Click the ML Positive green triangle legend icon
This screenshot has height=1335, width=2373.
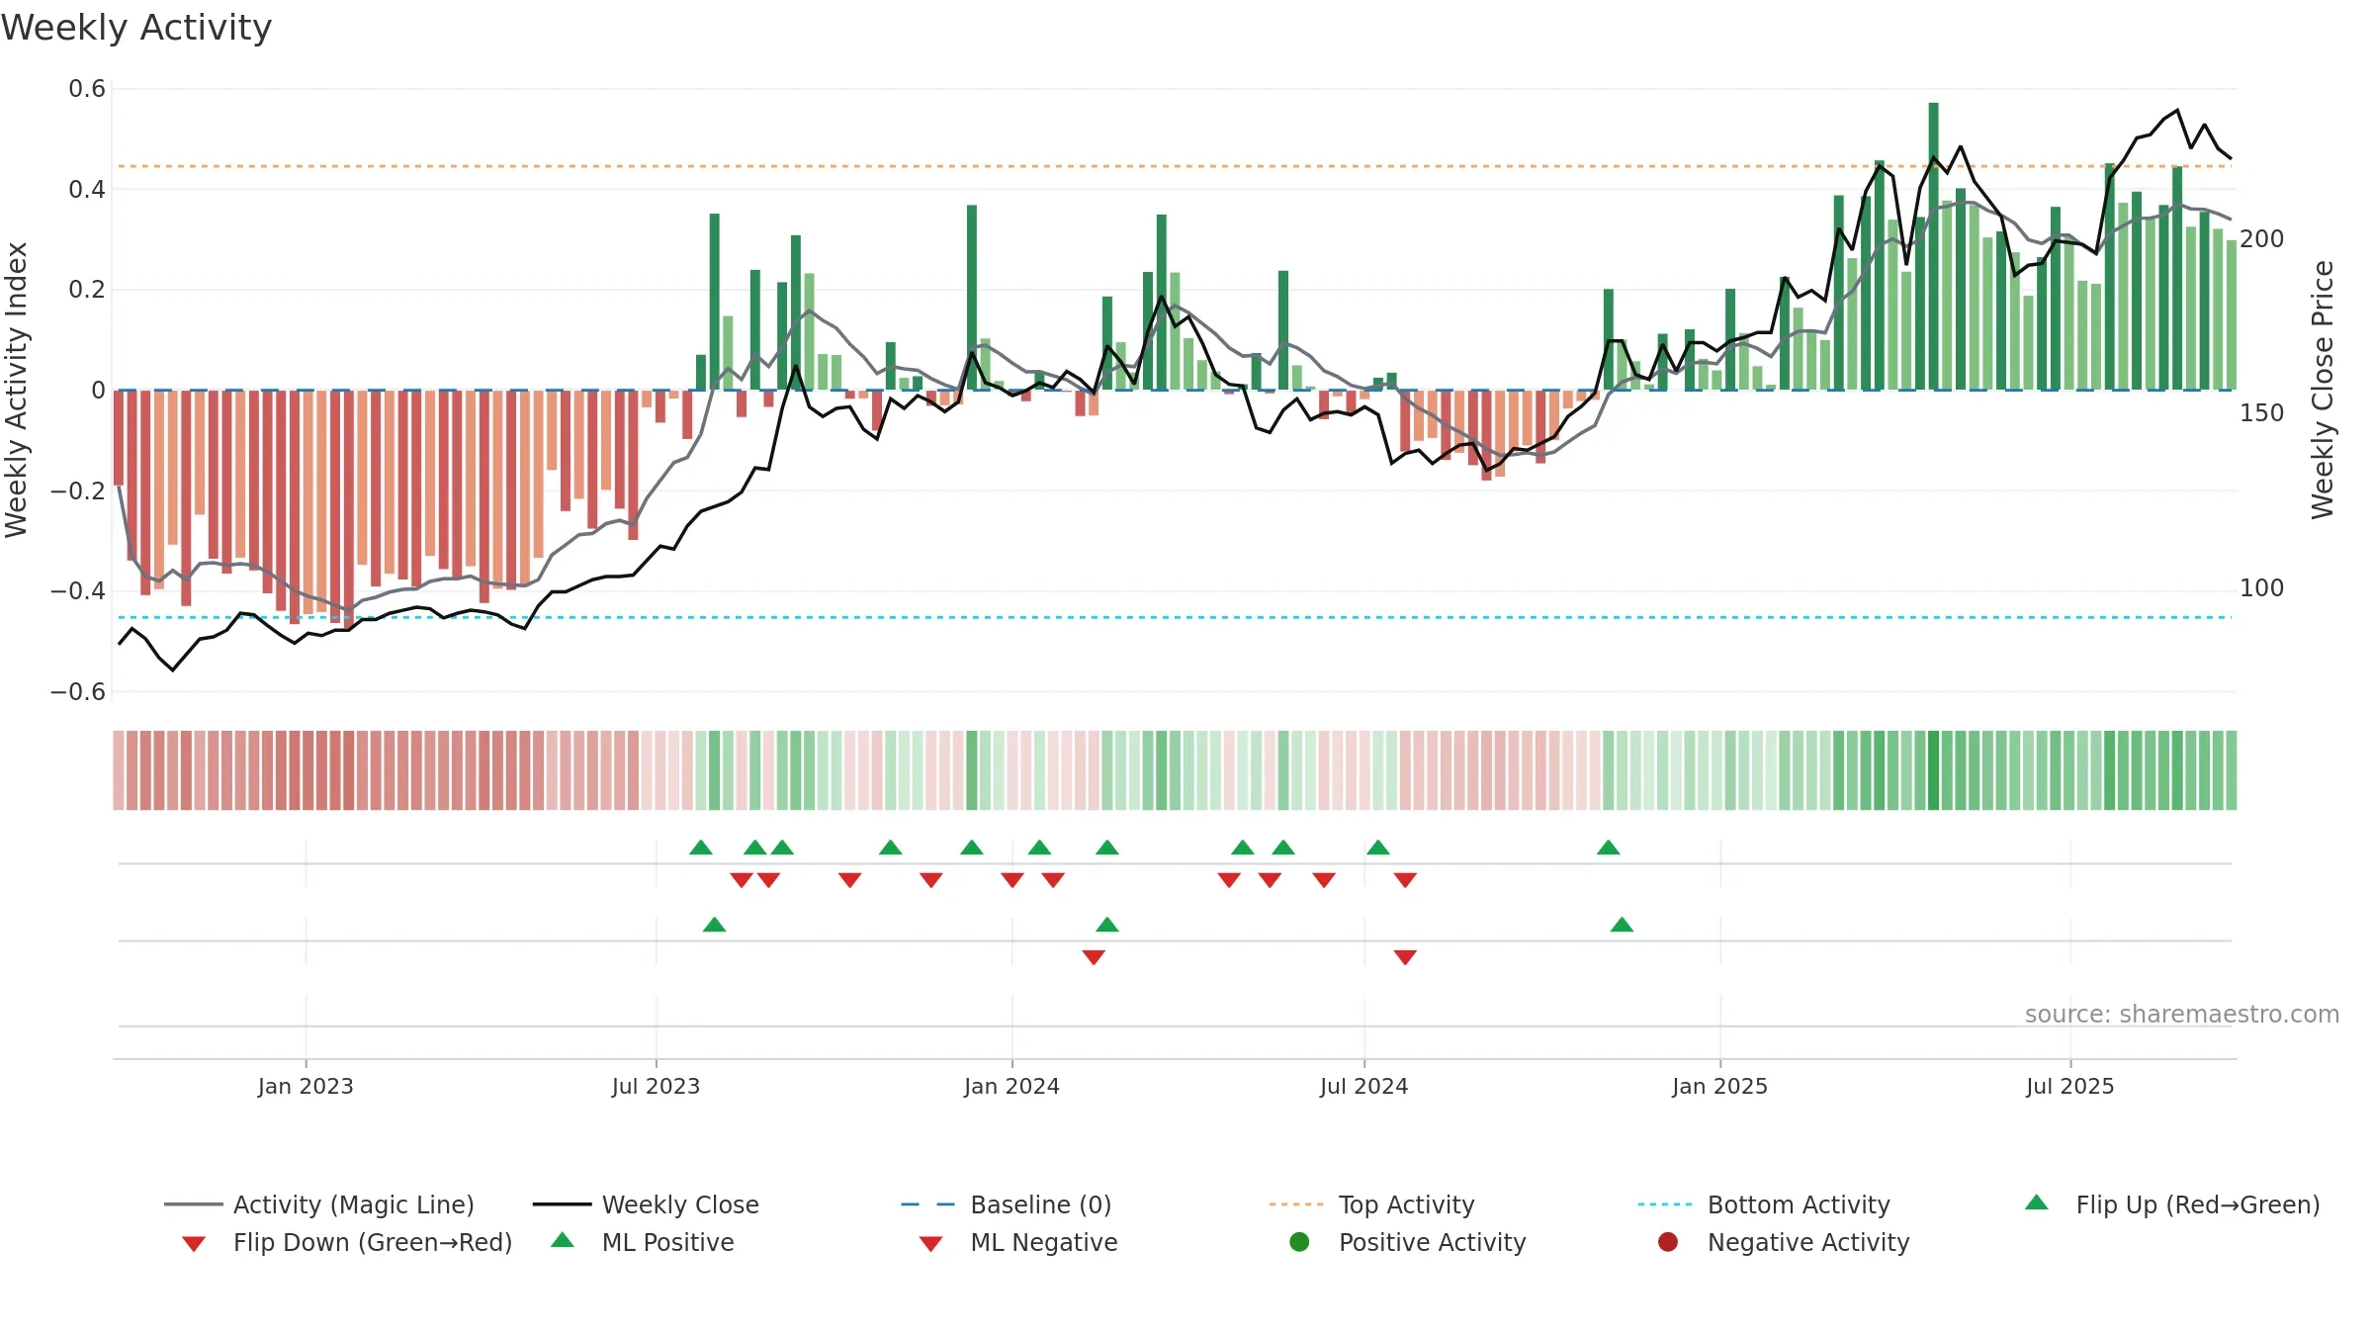(563, 1240)
